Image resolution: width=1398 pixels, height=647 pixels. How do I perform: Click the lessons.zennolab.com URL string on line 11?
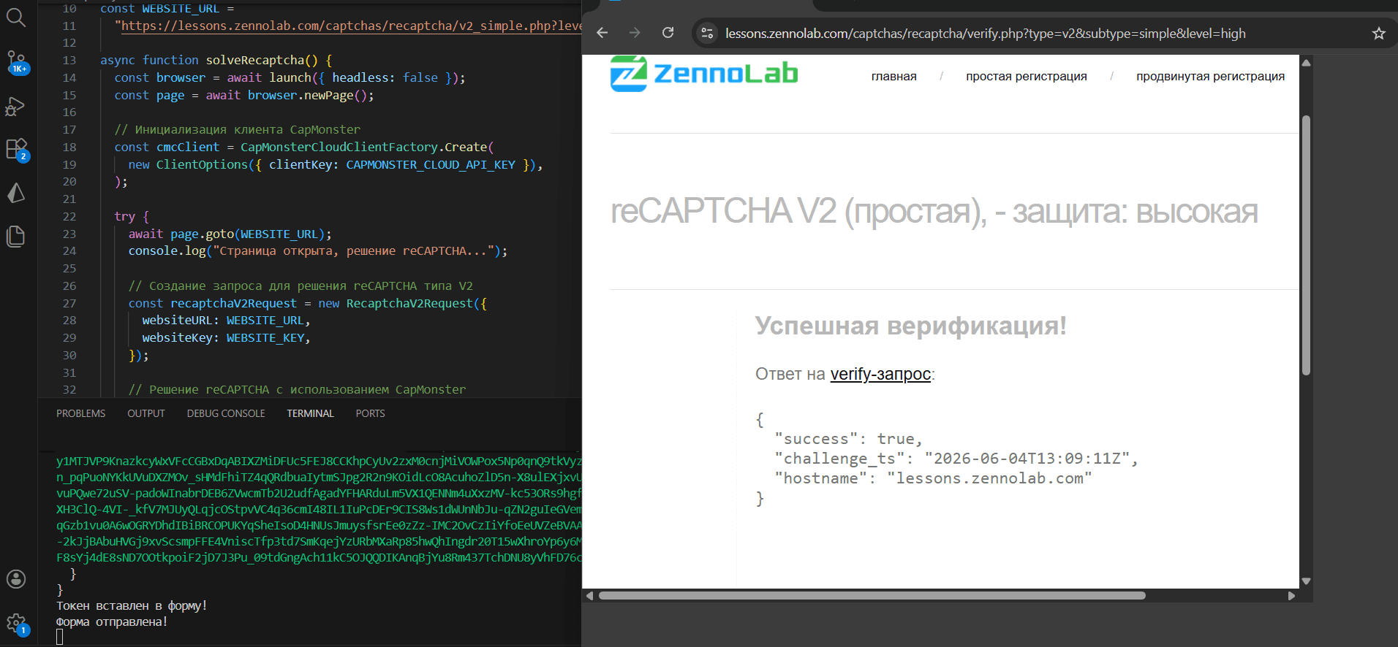[351, 26]
